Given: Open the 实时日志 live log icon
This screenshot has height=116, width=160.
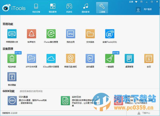Looking at the screenshot, I should [65, 101].
